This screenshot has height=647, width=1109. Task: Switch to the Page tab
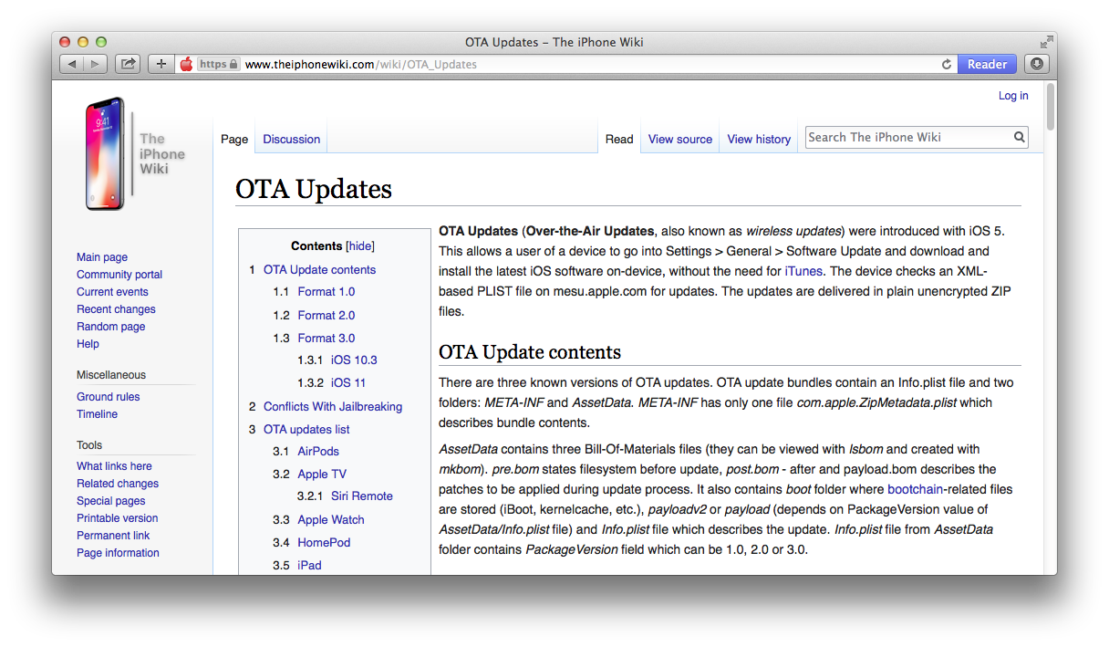pos(234,140)
